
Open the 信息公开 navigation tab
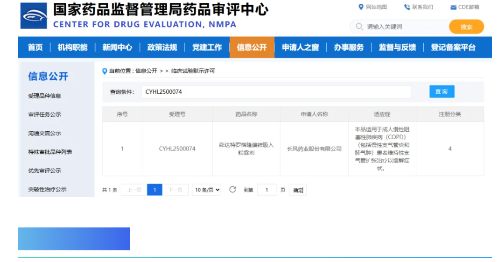pyautogui.click(x=252, y=47)
